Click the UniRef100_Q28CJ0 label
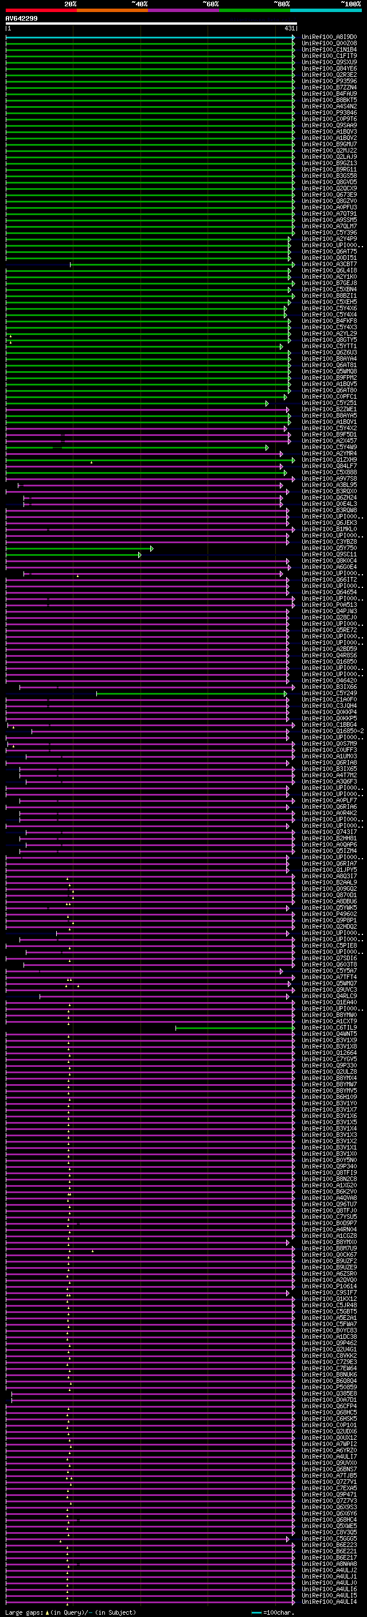 coord(329,618)
